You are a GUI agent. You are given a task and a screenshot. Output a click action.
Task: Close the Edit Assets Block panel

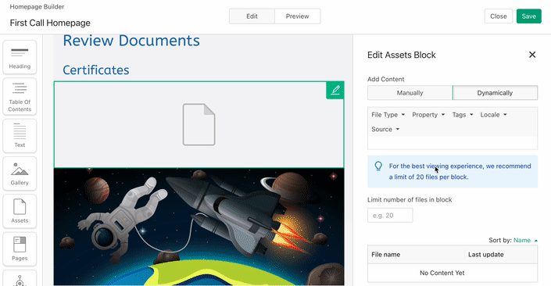click(532, 55)
